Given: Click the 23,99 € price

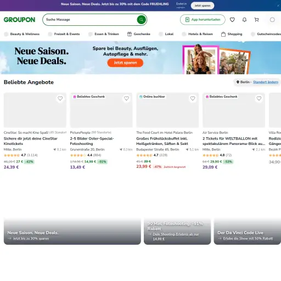Looking at the screenshot, I should 144,166.
